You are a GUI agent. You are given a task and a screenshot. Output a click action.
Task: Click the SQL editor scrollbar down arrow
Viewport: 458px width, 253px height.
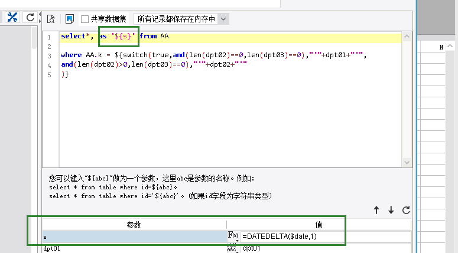click(407, 162)
